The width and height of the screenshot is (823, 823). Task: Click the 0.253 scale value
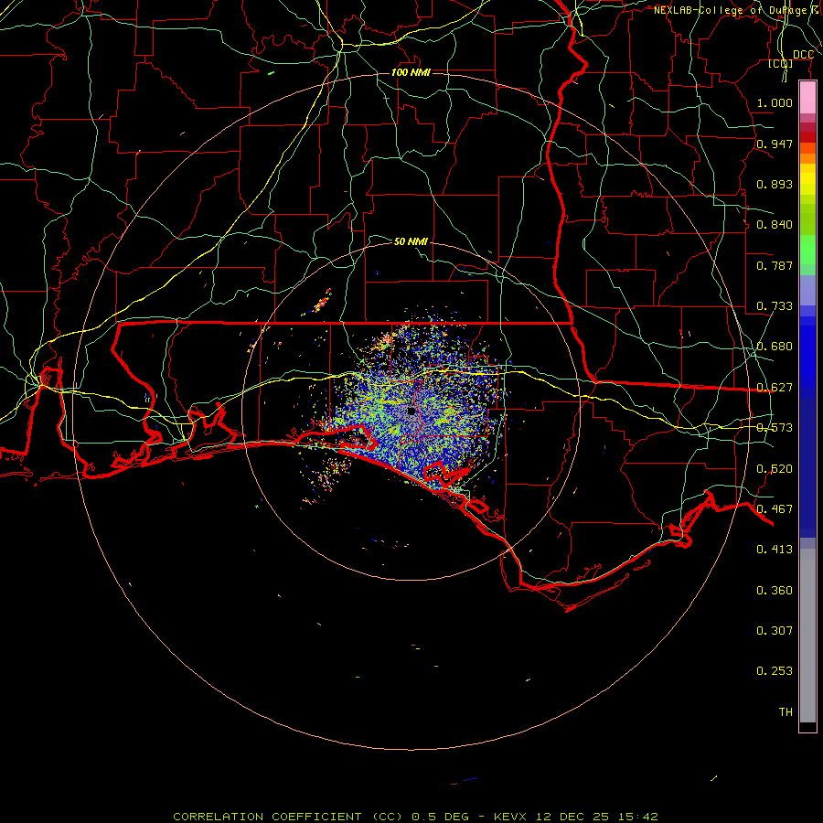[x=775, y=671]
